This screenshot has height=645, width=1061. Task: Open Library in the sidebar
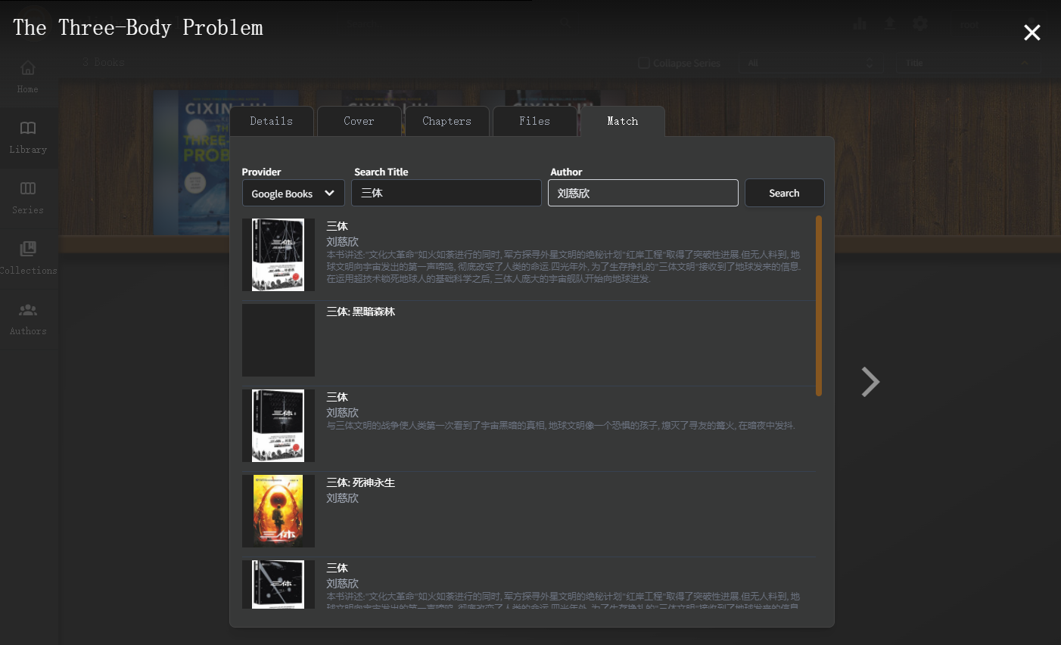[x=28, y=137]
